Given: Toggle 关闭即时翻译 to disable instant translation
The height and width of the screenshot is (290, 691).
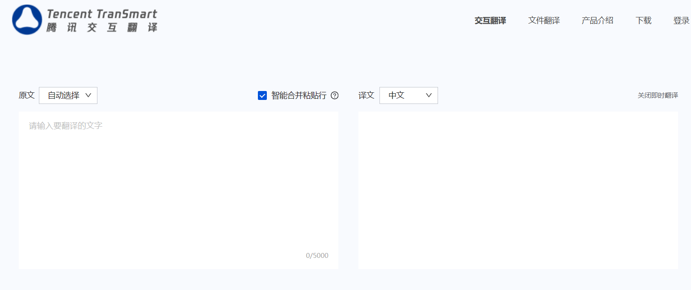Looking at the screenshot, I should tap(658, 95).
